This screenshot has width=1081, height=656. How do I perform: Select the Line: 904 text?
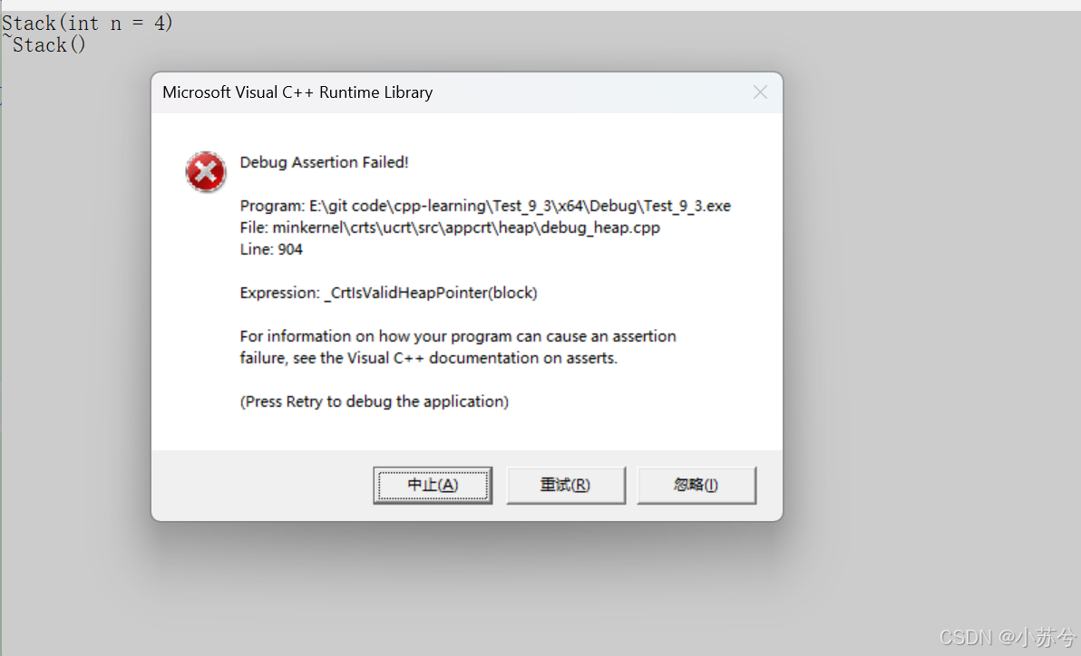coord(271,249)
